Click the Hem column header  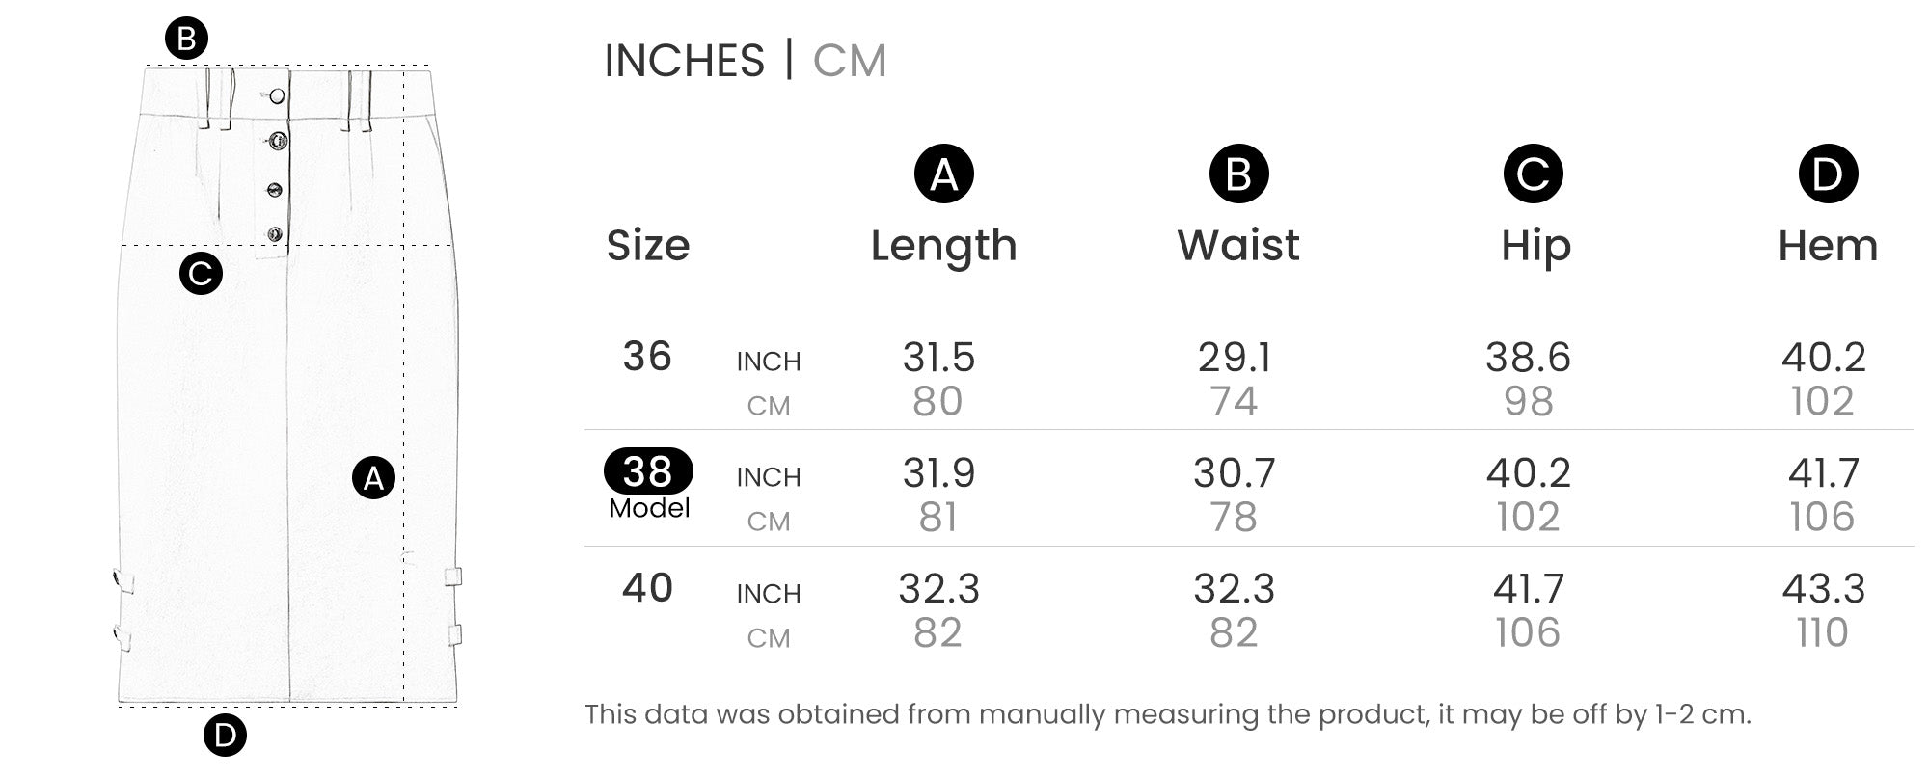[x=1828, y=246]
